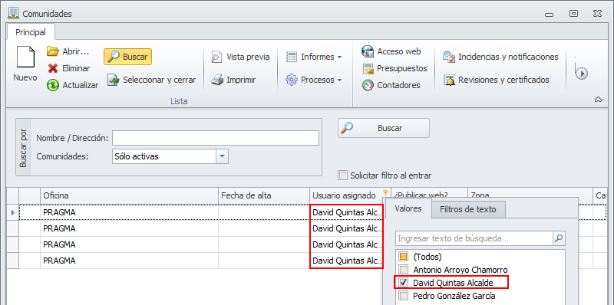Open Incidencias y notificaciones
The image size is (614, 305).
(500, 57)
